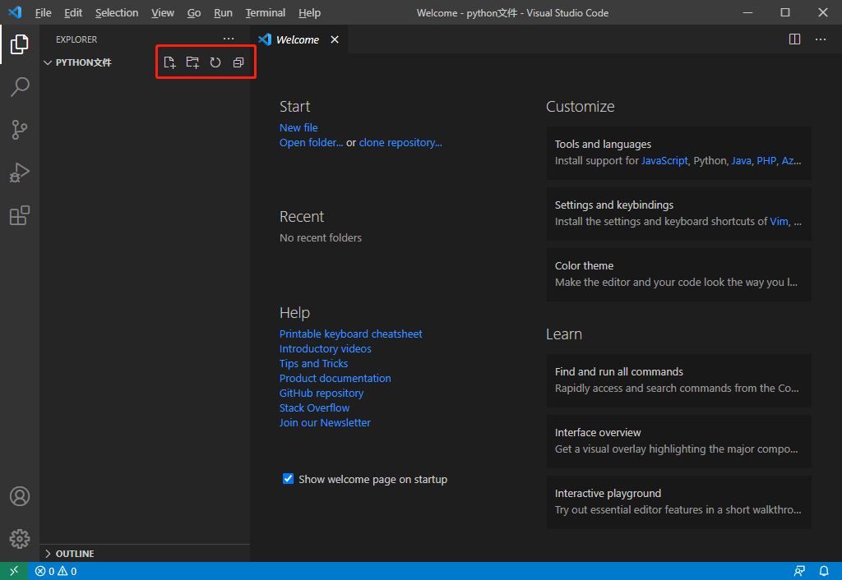This screenshot has width=842, height=580.
Task: Open the Manage gear icon
Action: point(20,539)
